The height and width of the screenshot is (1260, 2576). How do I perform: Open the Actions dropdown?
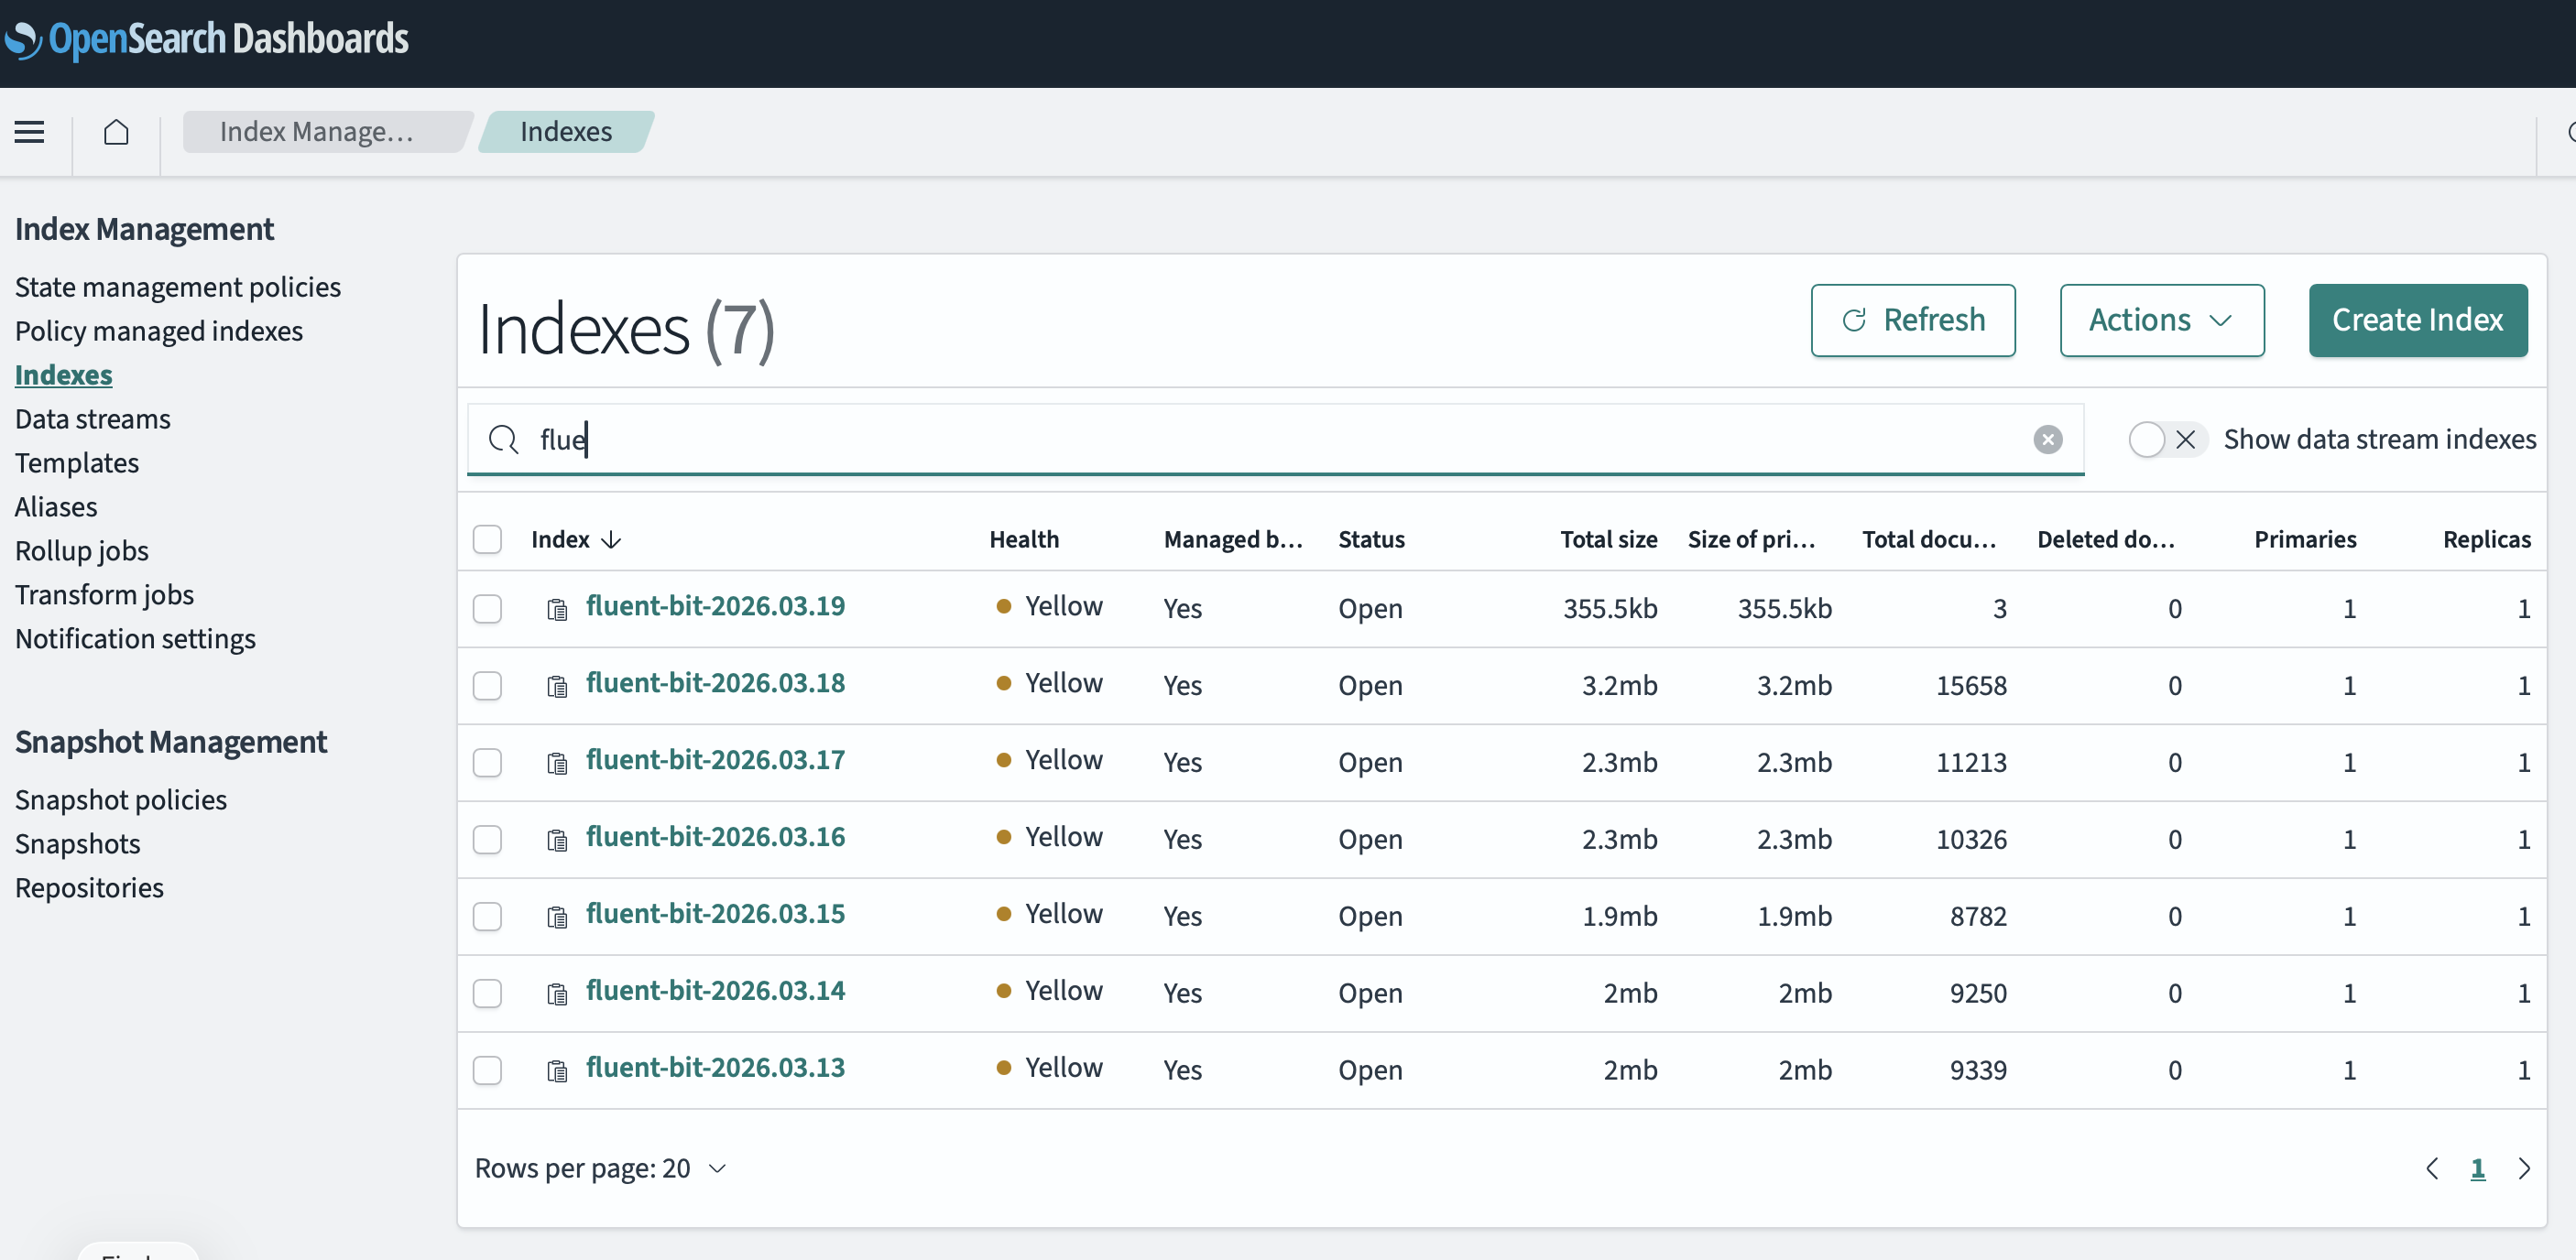coord(2161,320)
